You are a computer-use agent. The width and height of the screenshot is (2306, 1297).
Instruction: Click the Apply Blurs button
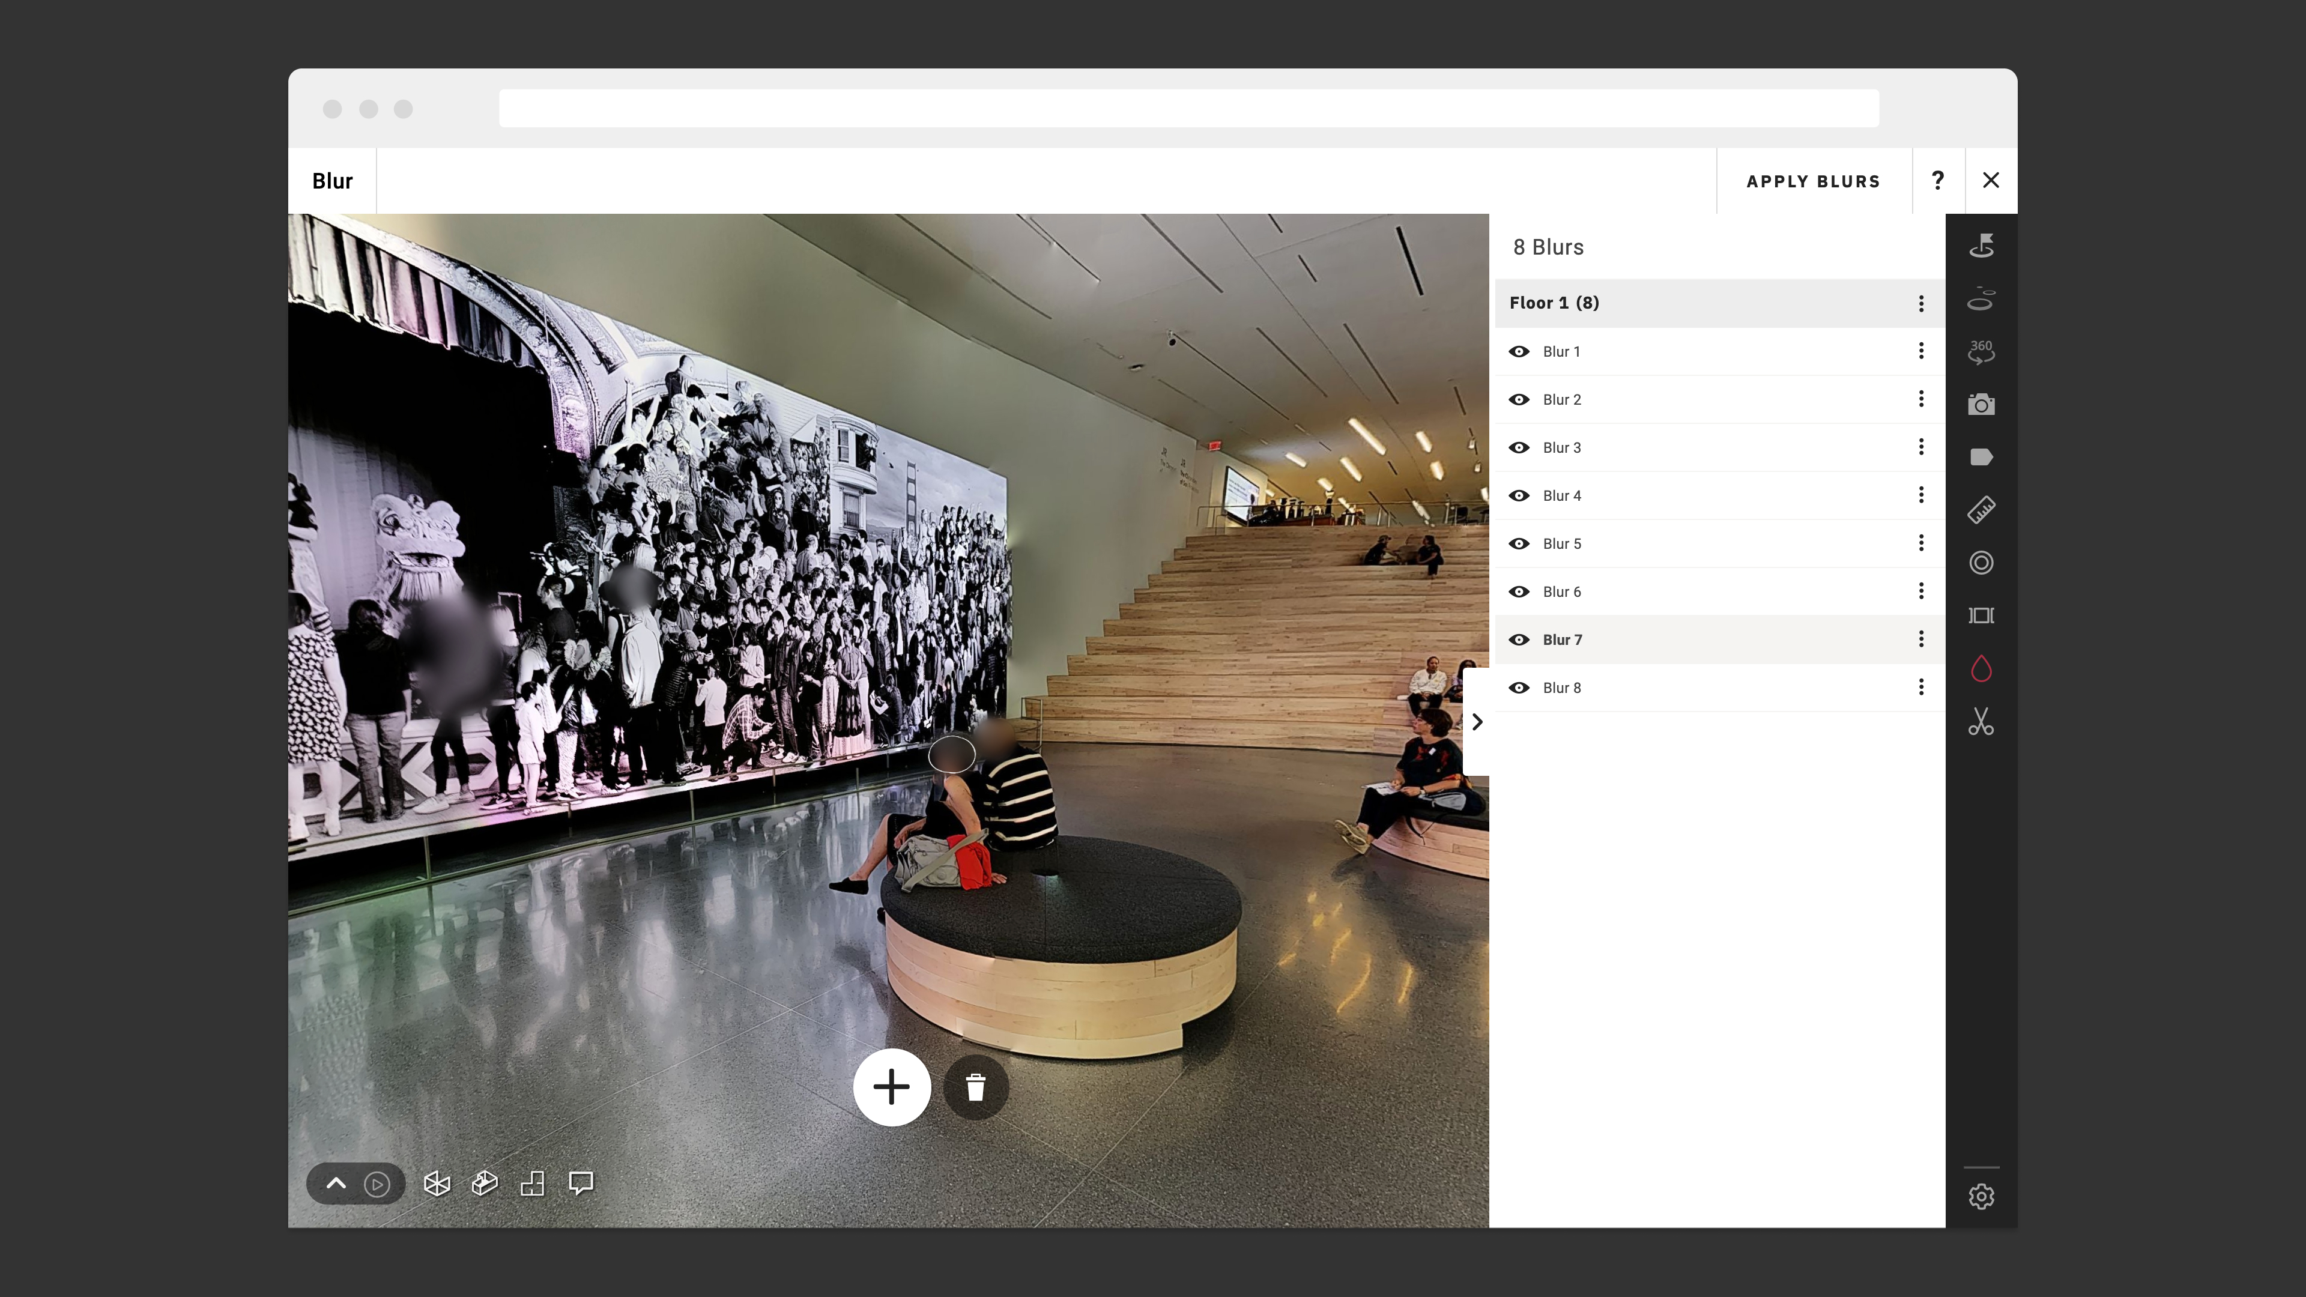point(1814,181)
